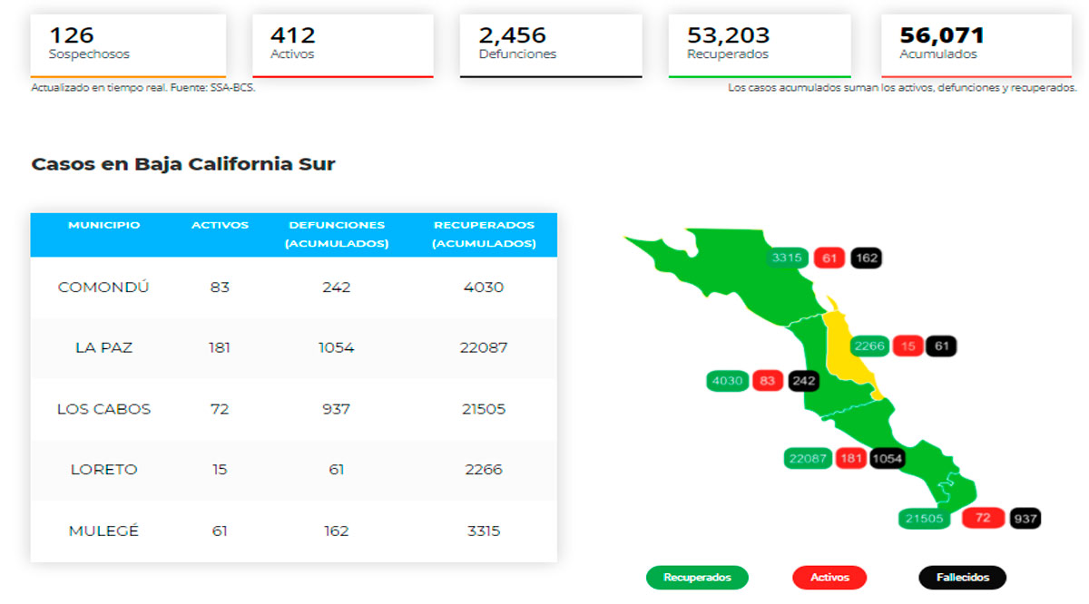Click Mulegé deaths cell 162 in table
This screenshot has width=1089, height=604.
(336, 531)
